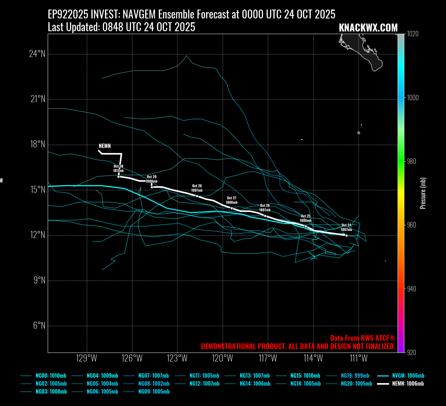Screen dimensions: 446x406
Task: Click the NEMN label at track end
Action: [105, 146]
